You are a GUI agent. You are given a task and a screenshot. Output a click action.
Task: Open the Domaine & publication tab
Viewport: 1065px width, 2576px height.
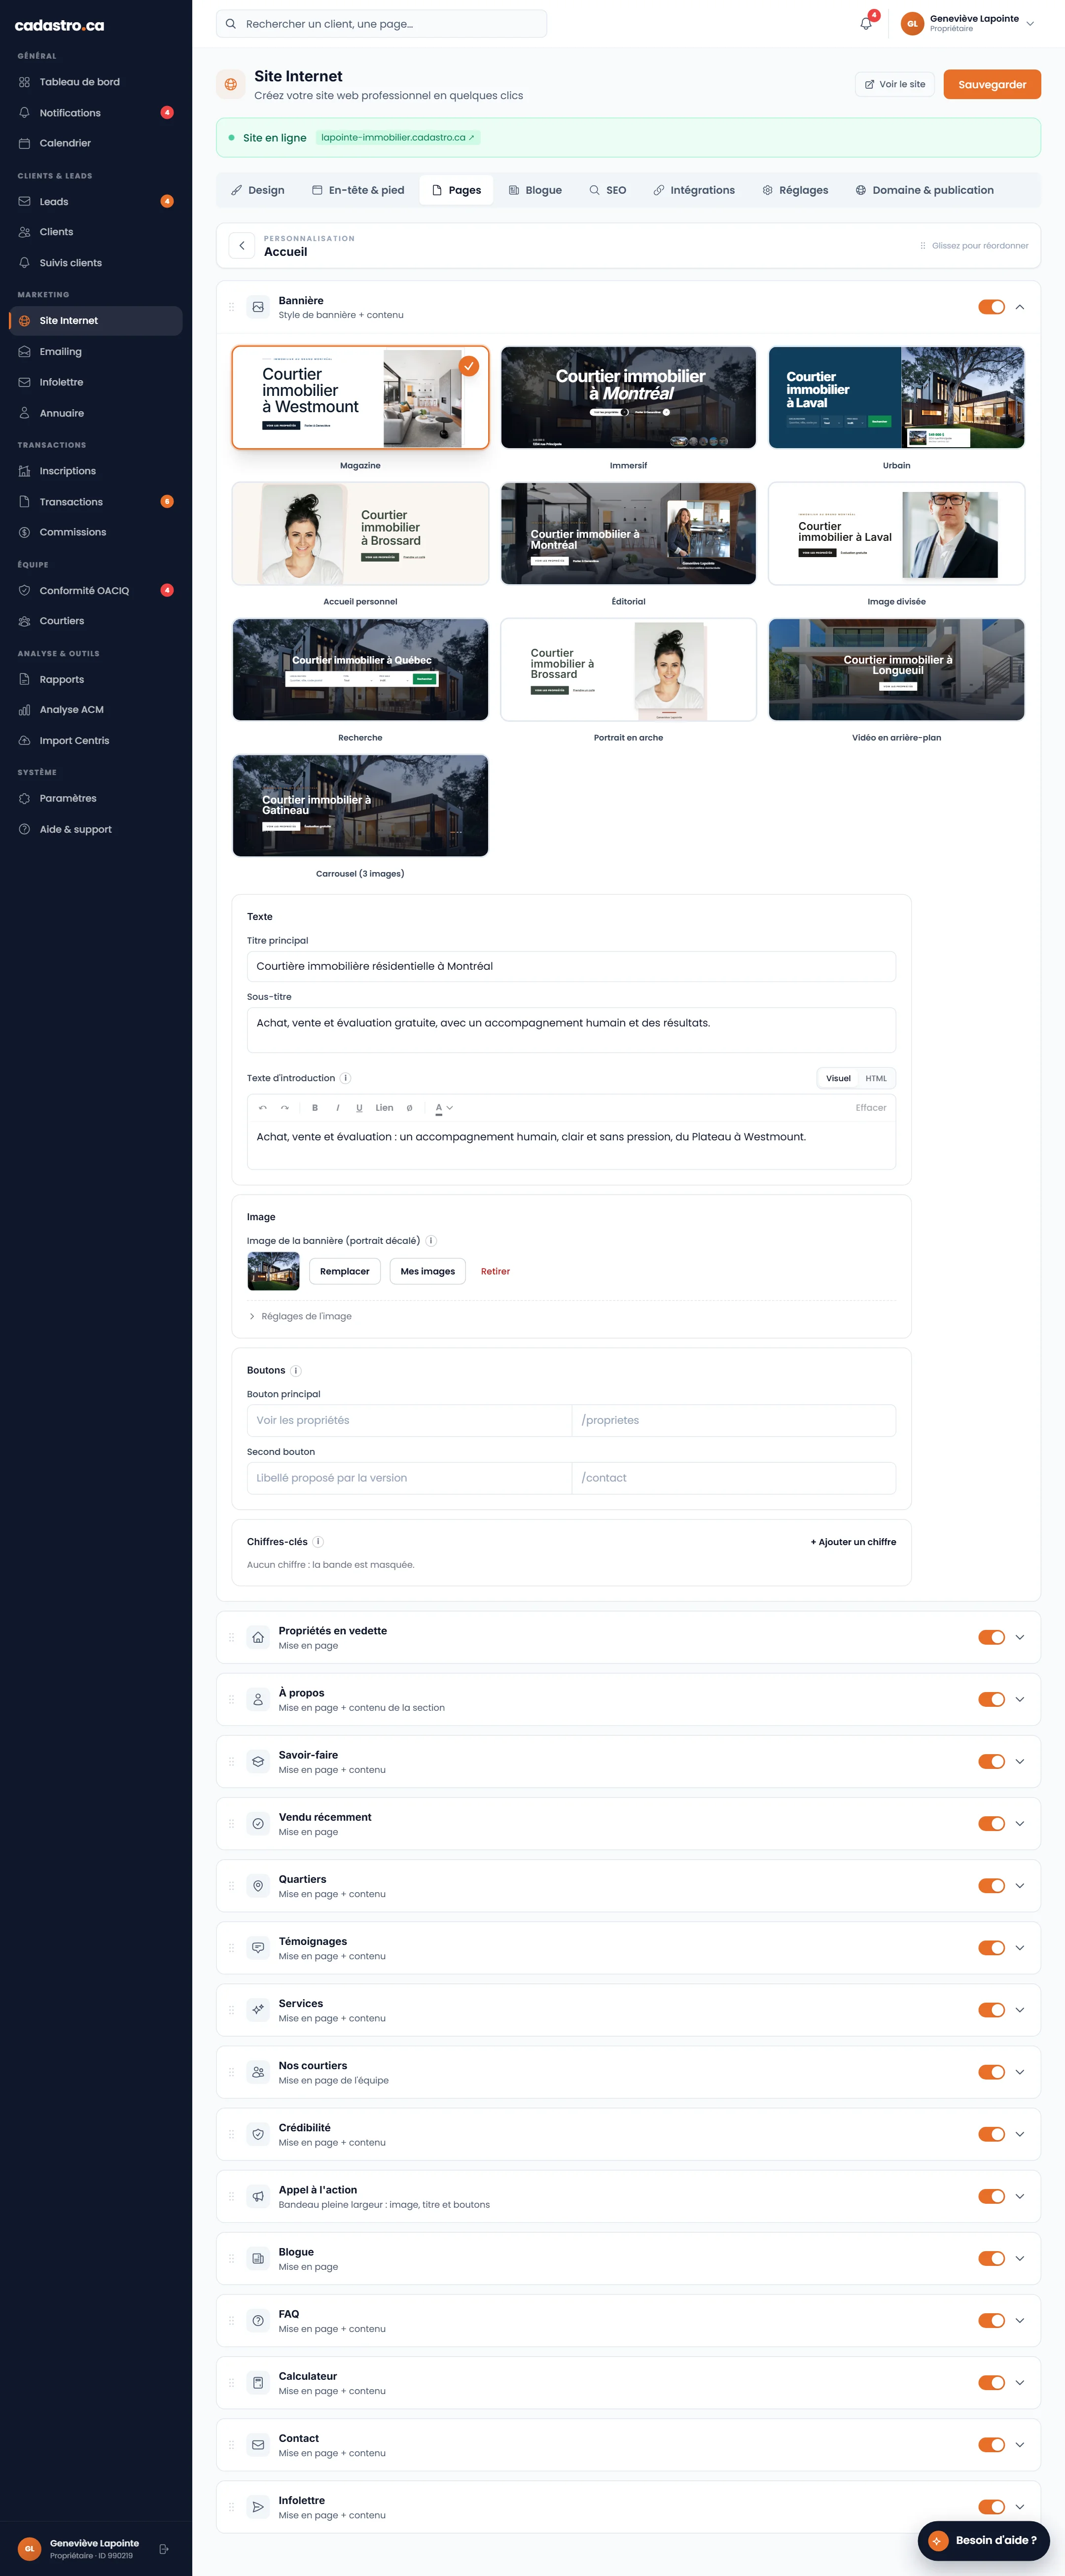point(925,190)
